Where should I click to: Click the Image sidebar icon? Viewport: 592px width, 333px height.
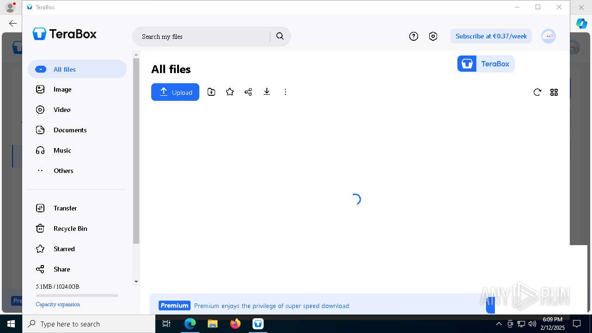point(40,89)
